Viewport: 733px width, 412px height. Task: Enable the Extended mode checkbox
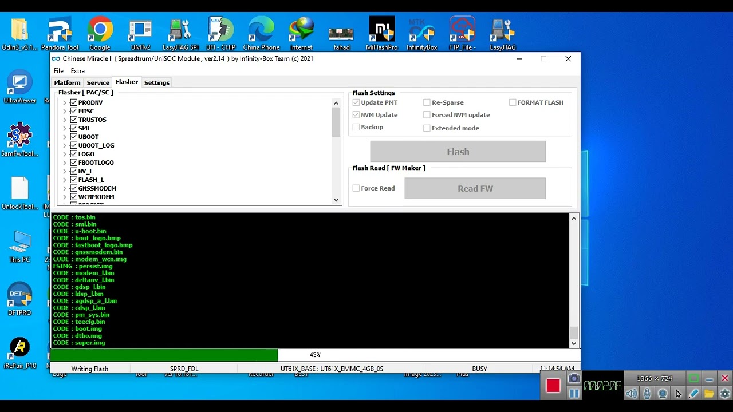(427, 128)
